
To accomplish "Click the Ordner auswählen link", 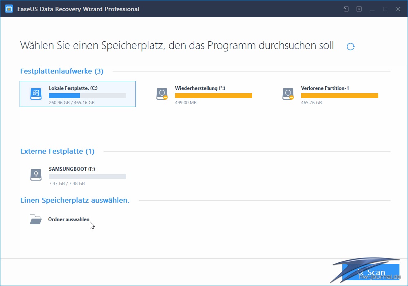I will point(69,219).
